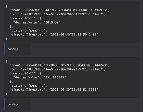The width and height of the screenshot is (143, 112).
Task: Click the closing brace of the second code block
Action: pyautogui.click(x=6, y=94)
